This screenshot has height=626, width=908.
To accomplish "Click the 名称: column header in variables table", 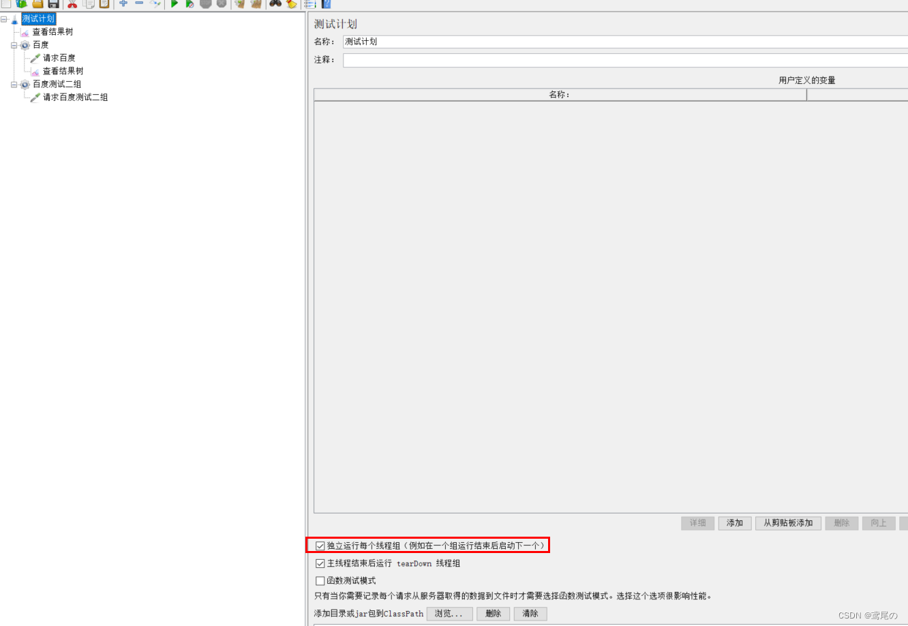I will (x=560, y=95).
